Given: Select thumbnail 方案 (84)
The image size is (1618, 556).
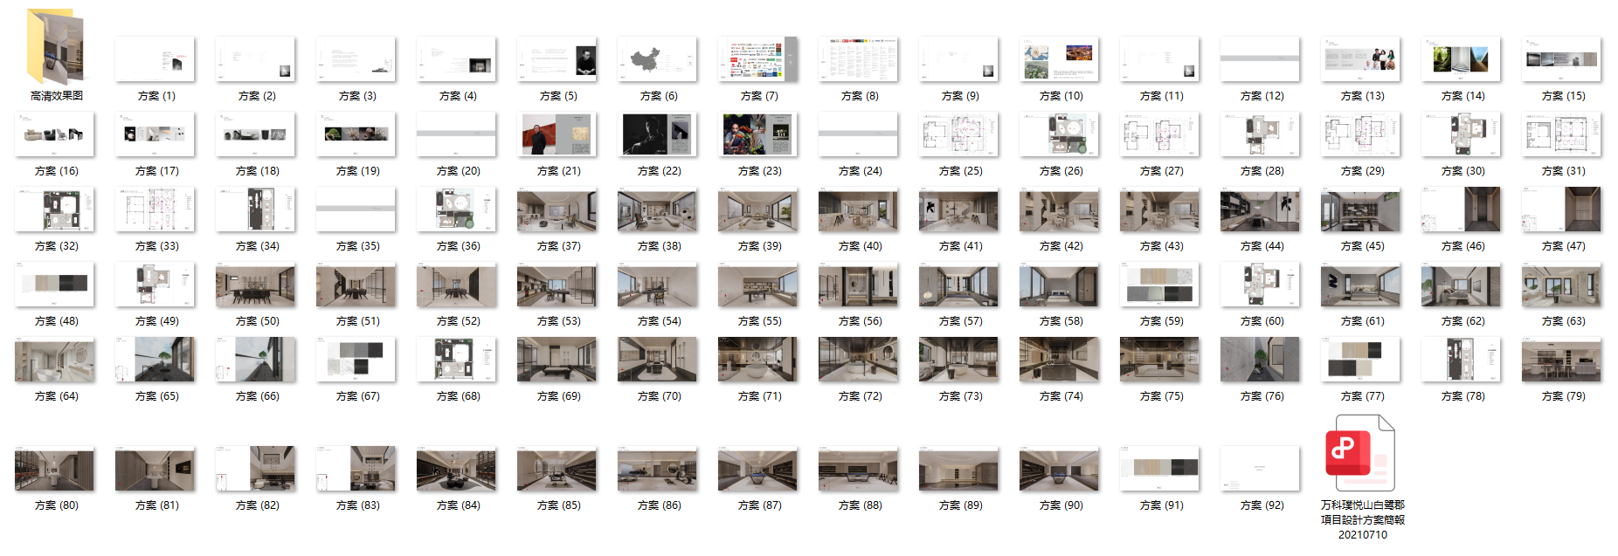Looking at the screenshot, I should [456, 469].
